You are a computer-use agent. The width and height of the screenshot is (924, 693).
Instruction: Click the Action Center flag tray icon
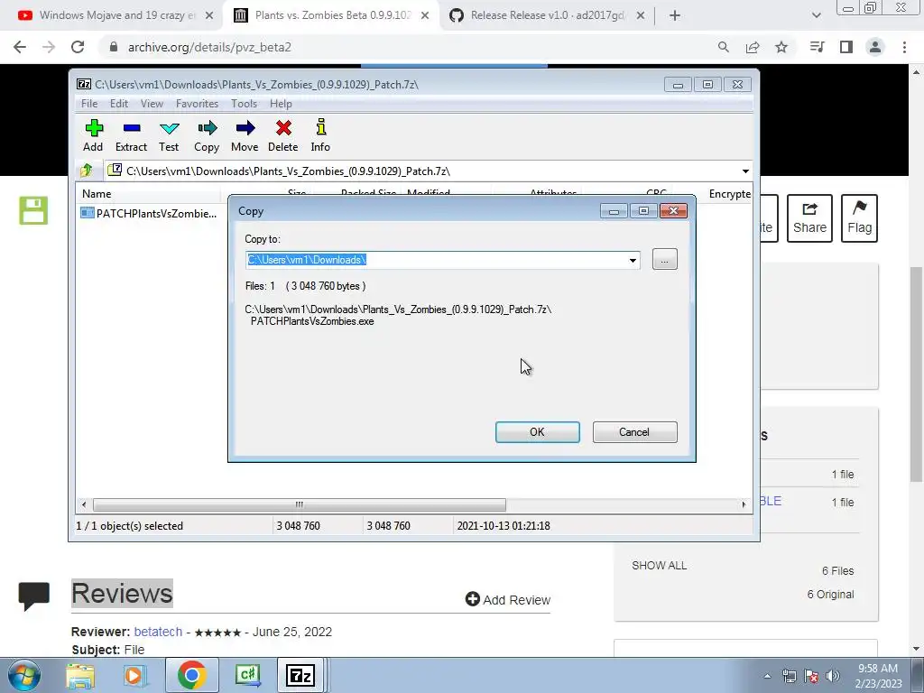(x=811, y=677)
